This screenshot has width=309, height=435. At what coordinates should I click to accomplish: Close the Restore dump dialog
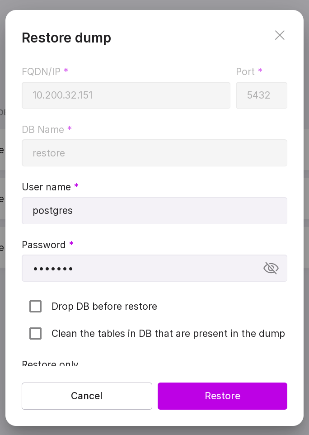click(280, 35)
